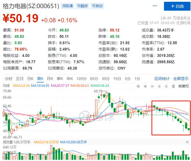The width and height of the screenshot is (191, 161).
Task: Switch to the 分时 tab
Action: pyautogui.click(x=8, y=79)
